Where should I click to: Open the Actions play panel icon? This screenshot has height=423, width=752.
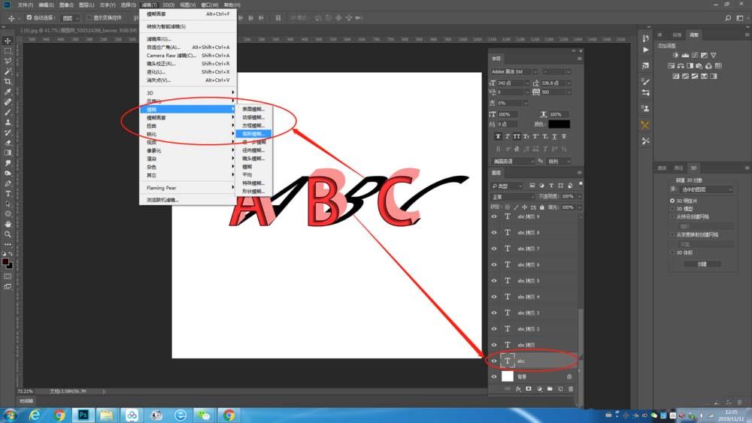pos(645,50)
